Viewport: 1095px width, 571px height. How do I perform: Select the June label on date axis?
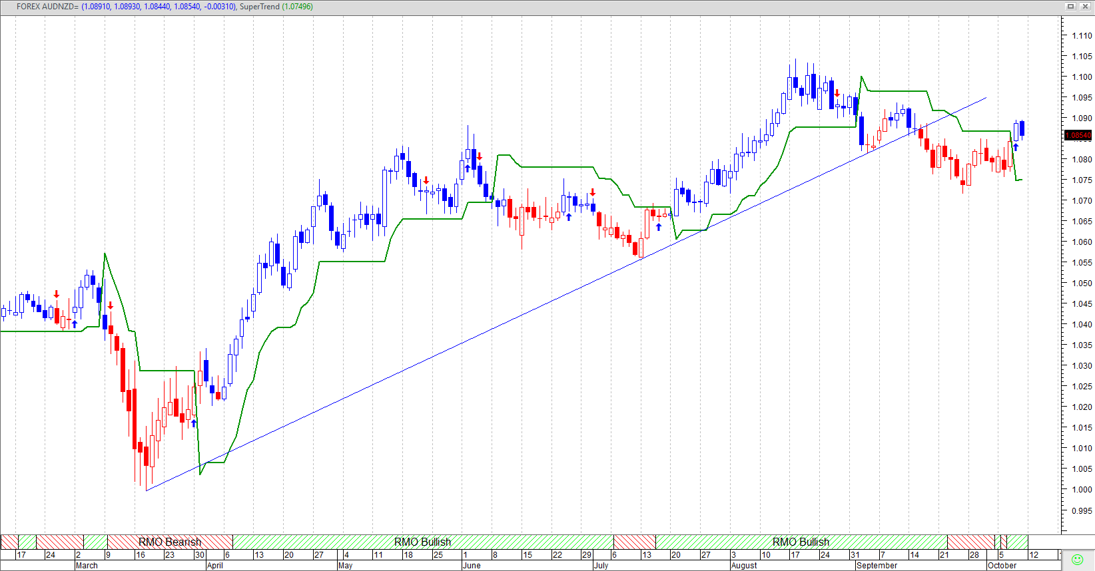(x=472, y=566)
